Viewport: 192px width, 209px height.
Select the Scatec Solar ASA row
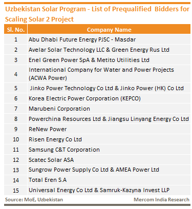tap(97, 160)
